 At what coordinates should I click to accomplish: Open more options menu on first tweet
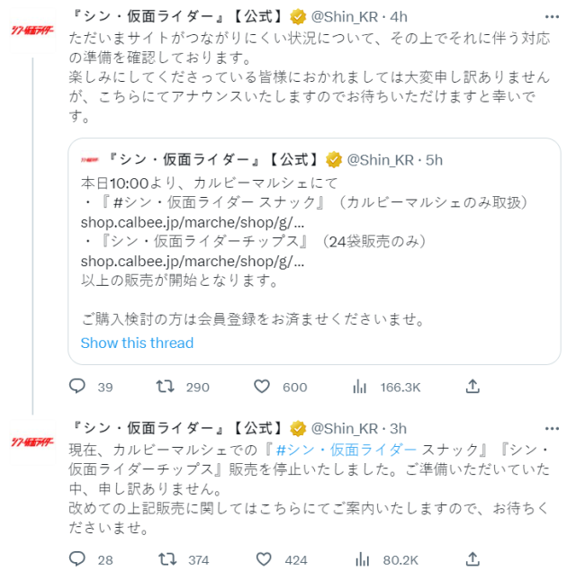click(x=551, y=16)
